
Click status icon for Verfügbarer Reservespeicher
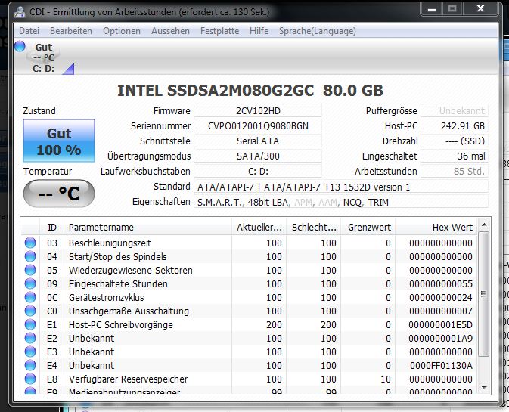(x=30, y=379)
